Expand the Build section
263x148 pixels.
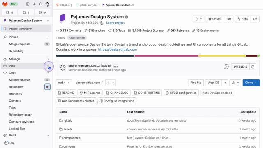[x=48, y=135]
